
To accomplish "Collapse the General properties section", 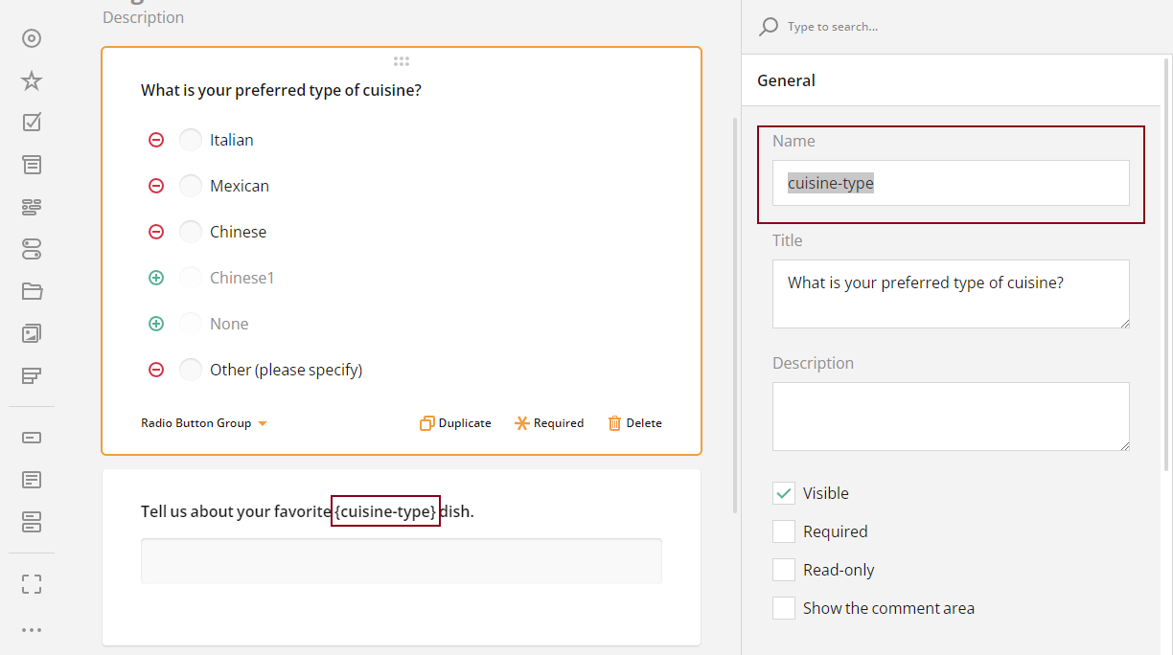I will pos(786,80).
